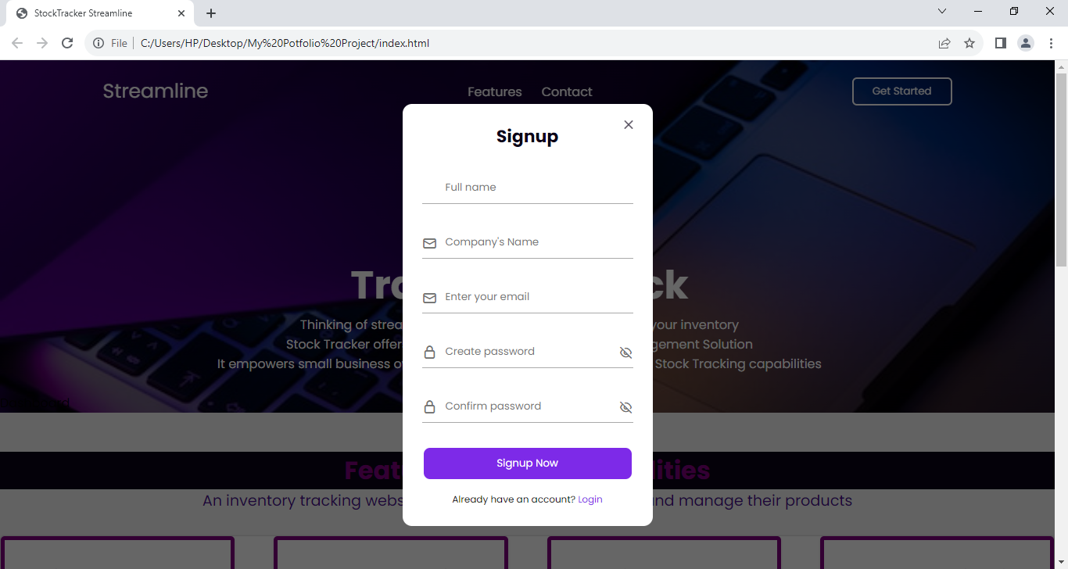The height and width of the screenshot is (569, 1068).
Task: Toggle visibility of Create password field
Action: click(625, 352)
